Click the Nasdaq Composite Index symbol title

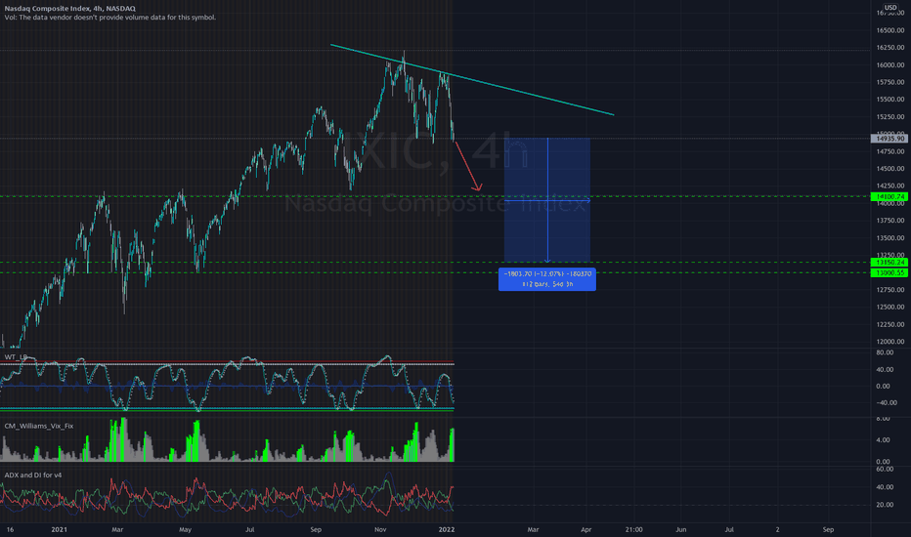(69, 9)
